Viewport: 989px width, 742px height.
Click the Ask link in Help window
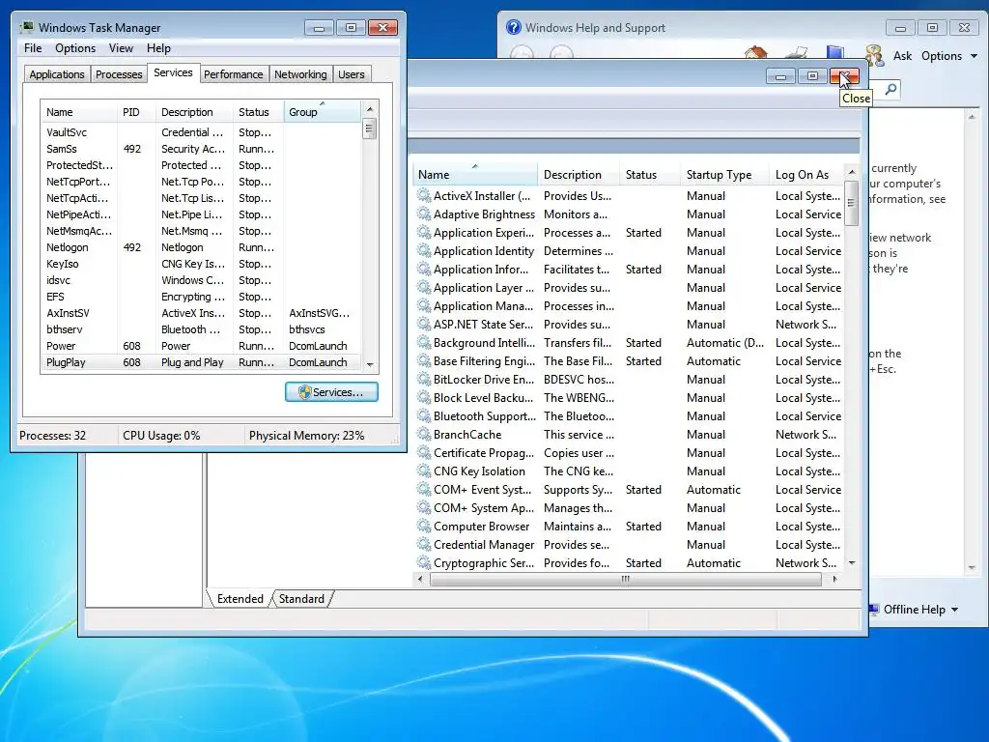click(x=902, y=55)
